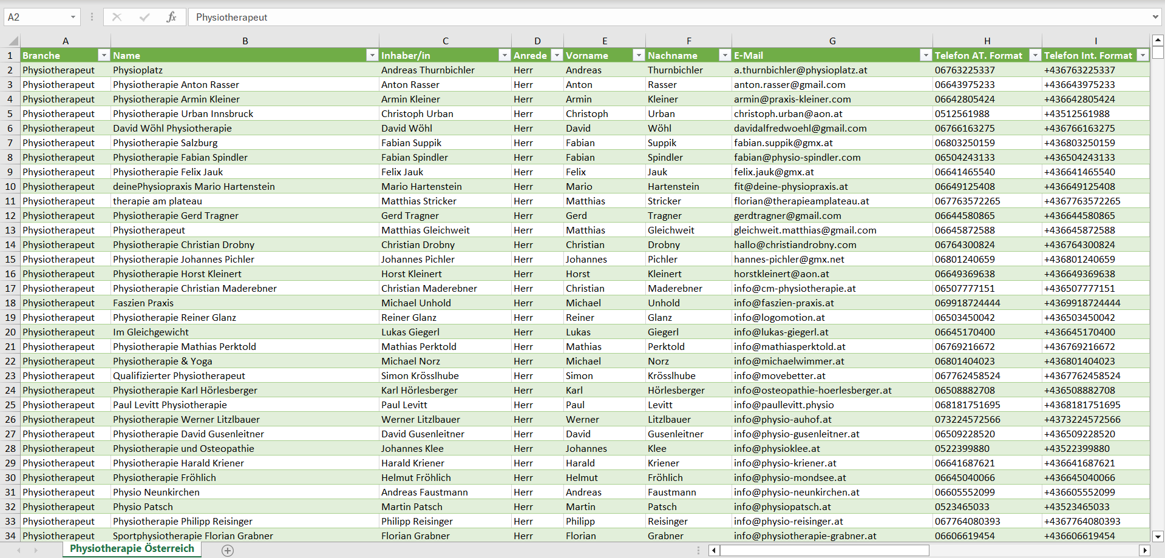Open the Telefon Int. Format filter dropdown
This screenshot has height=558, width=1165.
[x=1143, y=55]
